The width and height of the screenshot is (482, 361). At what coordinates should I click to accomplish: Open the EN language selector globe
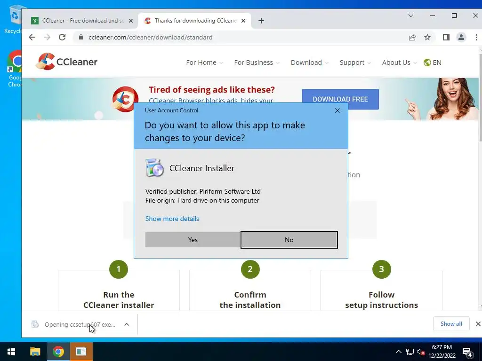tap(432, 63)
